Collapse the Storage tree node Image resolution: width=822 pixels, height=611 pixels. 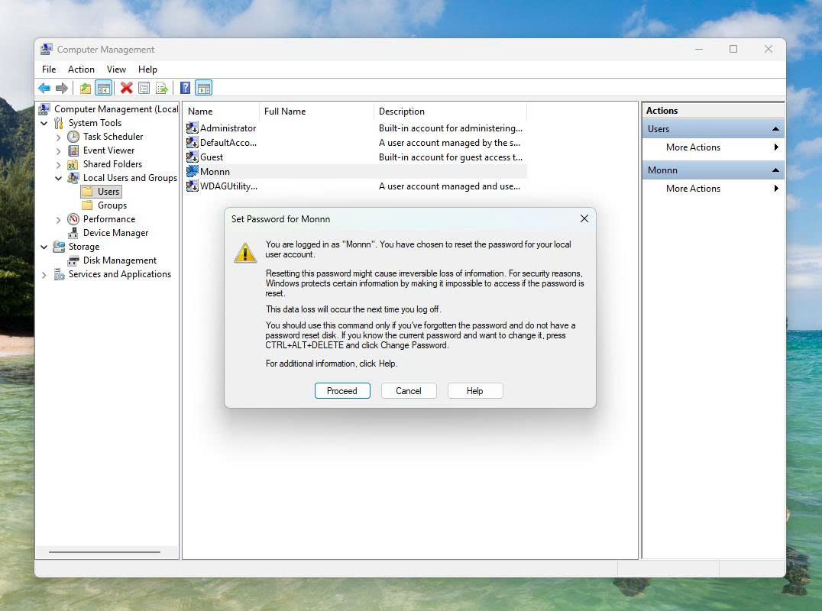click(44, 247)
